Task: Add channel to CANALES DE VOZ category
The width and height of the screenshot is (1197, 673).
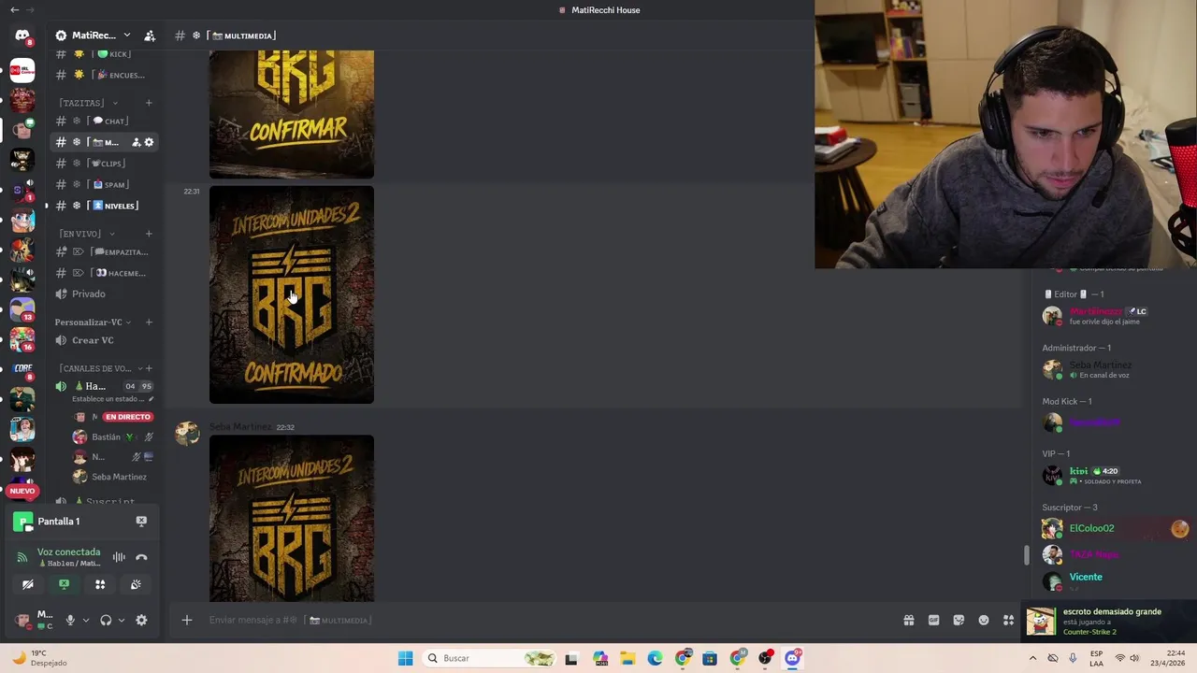Action: point(149,368)
